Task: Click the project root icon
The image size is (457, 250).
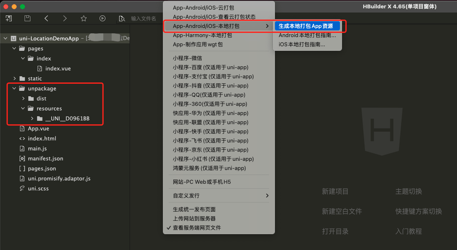Action: [x=13, y=38]
